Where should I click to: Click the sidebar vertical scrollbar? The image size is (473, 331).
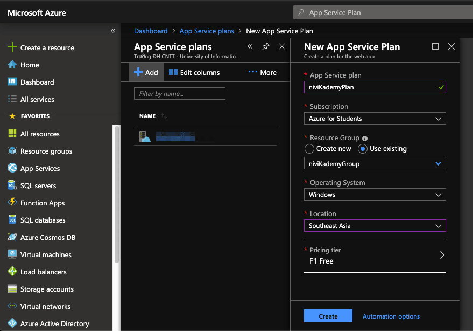(x=117, y=194)
